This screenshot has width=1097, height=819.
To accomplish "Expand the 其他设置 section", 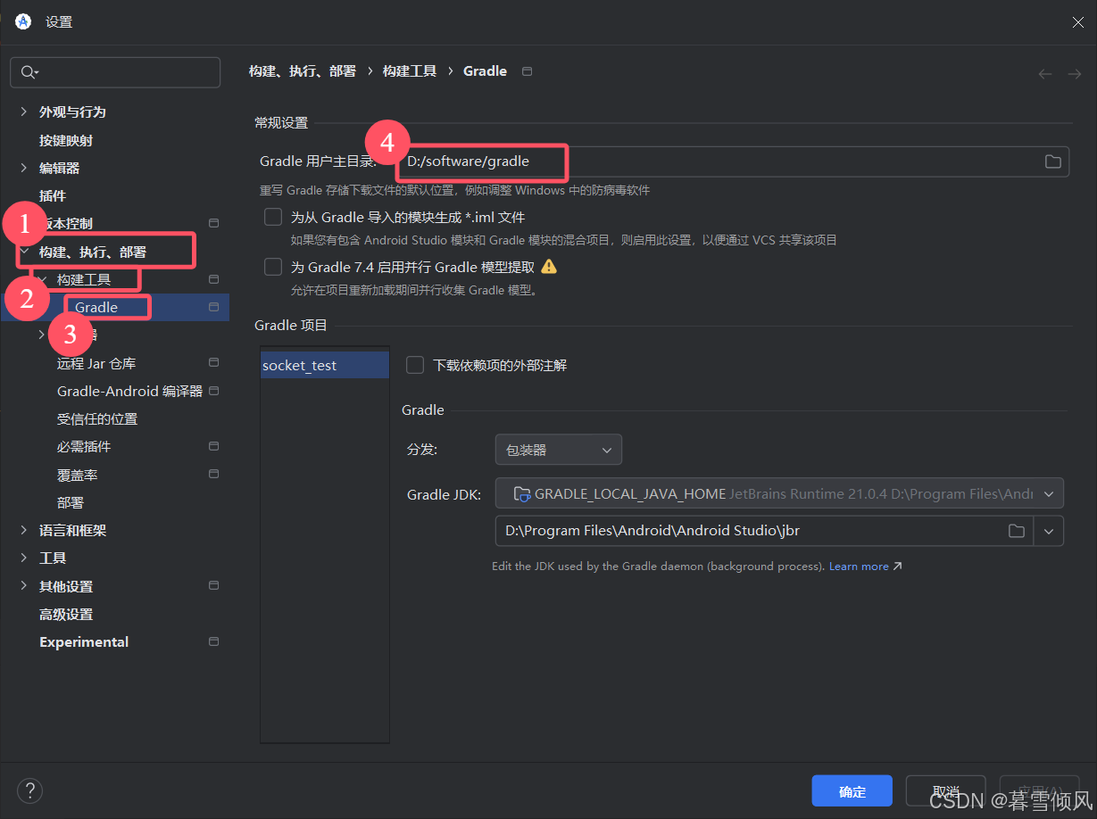I will point(24,586).
